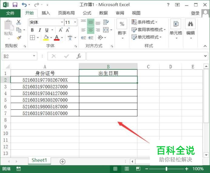Copy selection with the copy icon
The height and width of the screenshot is (173, 210).
point(19,30)
